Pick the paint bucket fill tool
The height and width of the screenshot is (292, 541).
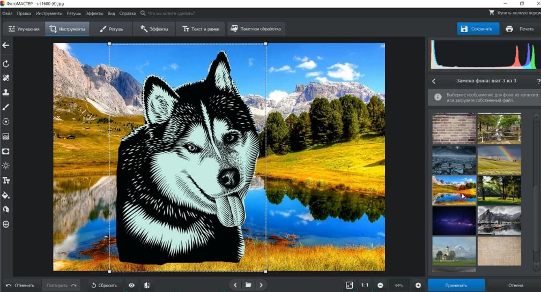pos(6,195)
